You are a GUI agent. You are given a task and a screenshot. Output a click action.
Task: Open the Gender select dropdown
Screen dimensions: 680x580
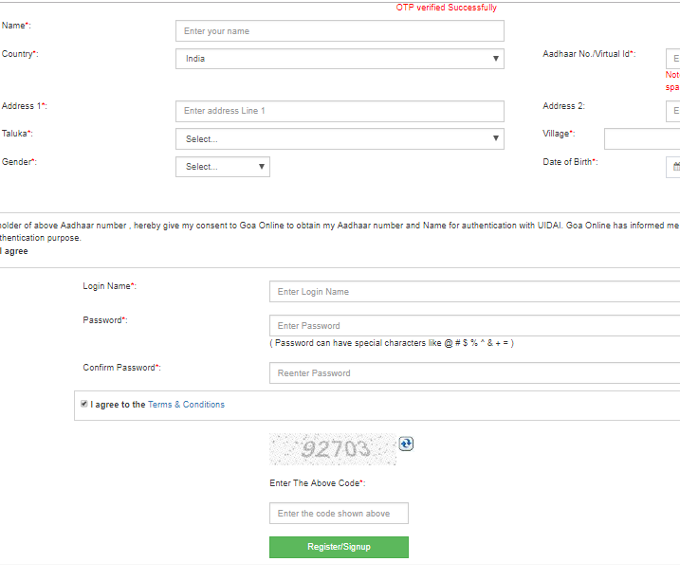[x=223, y=167]
